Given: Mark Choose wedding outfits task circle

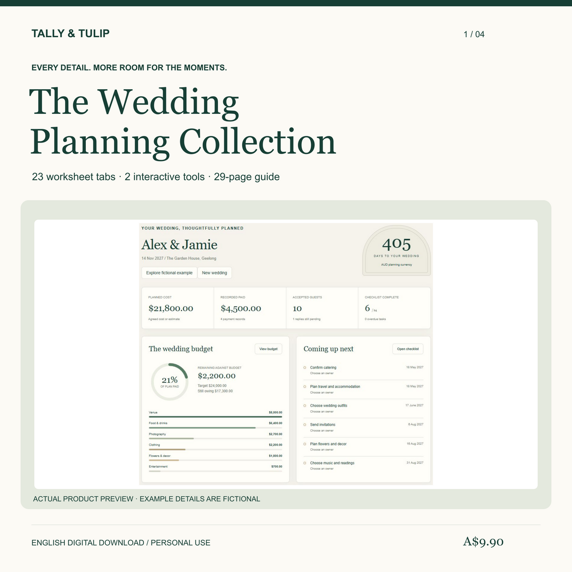Looking at the screenshot, I should 305,406.
